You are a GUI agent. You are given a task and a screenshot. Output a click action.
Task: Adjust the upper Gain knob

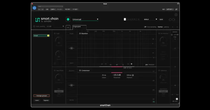(59, 41)
